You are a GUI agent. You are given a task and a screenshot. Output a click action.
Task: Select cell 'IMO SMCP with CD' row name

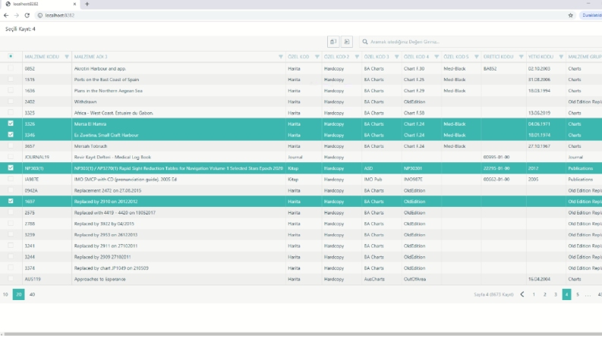click(125, 180)
